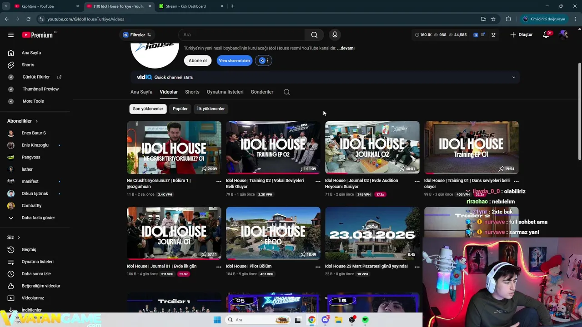
Task: Expand the Siz section chevron
Action: (19, 238)
